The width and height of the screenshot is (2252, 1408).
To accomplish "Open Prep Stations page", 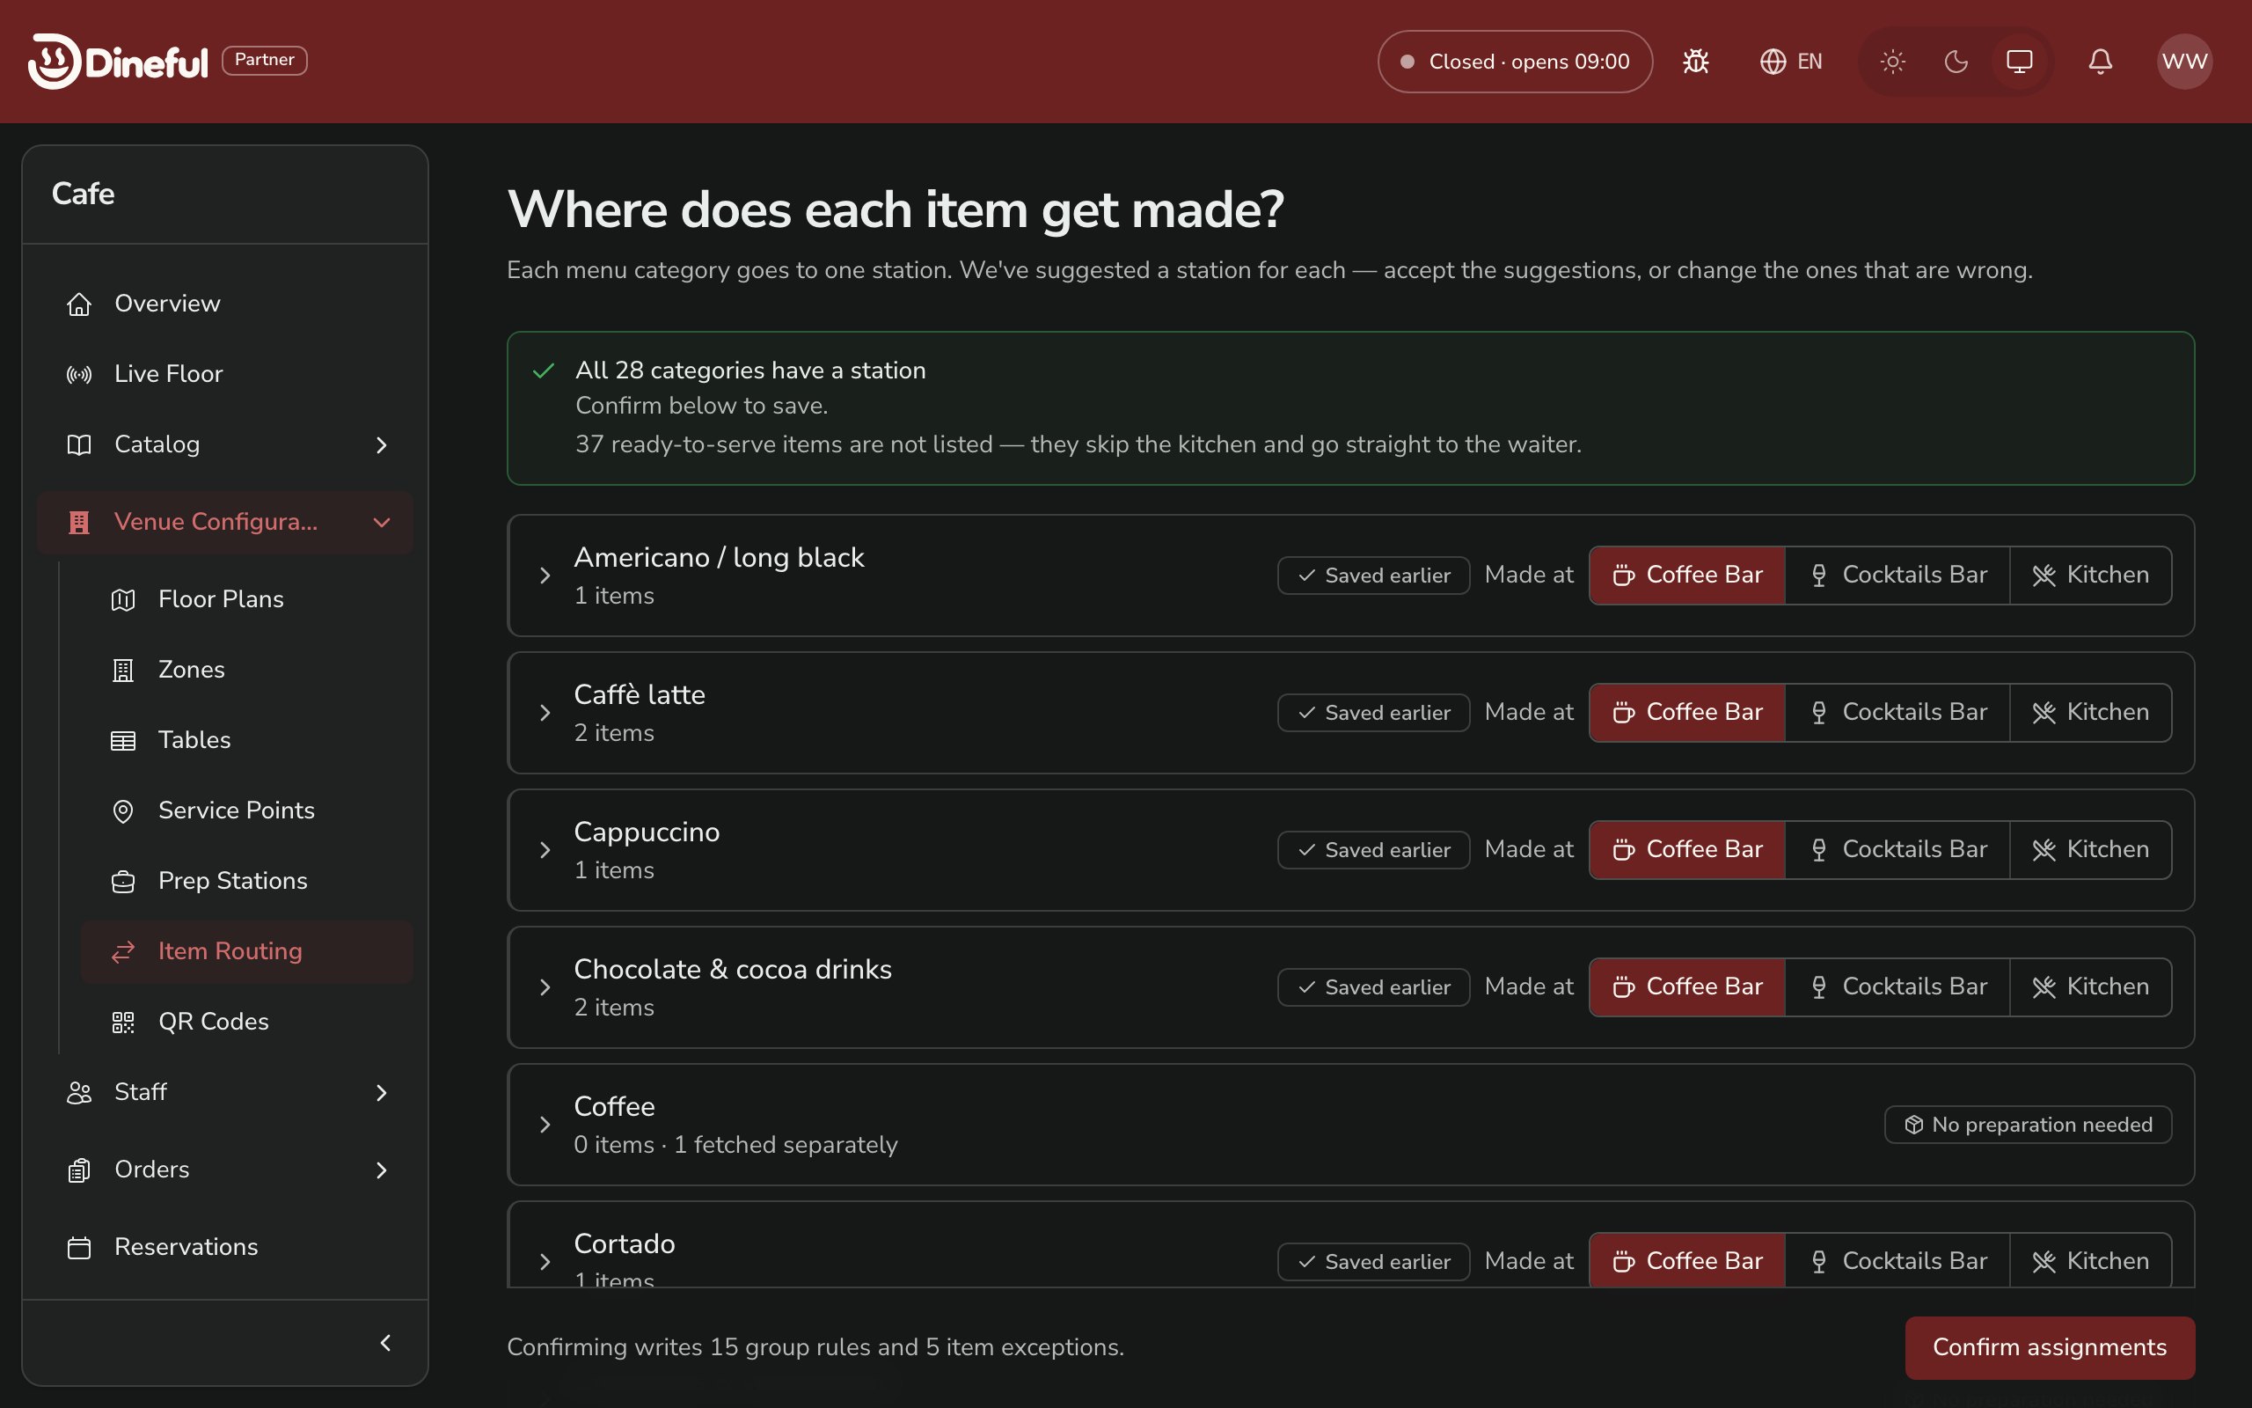I will tap(246, 881).
